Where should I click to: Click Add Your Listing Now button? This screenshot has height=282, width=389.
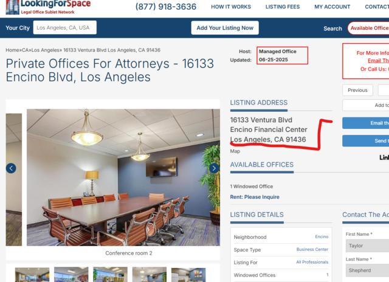click(225, 28)
